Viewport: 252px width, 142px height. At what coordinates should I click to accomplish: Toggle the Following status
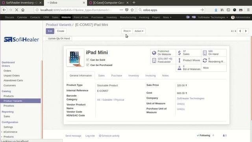(204, 135)
